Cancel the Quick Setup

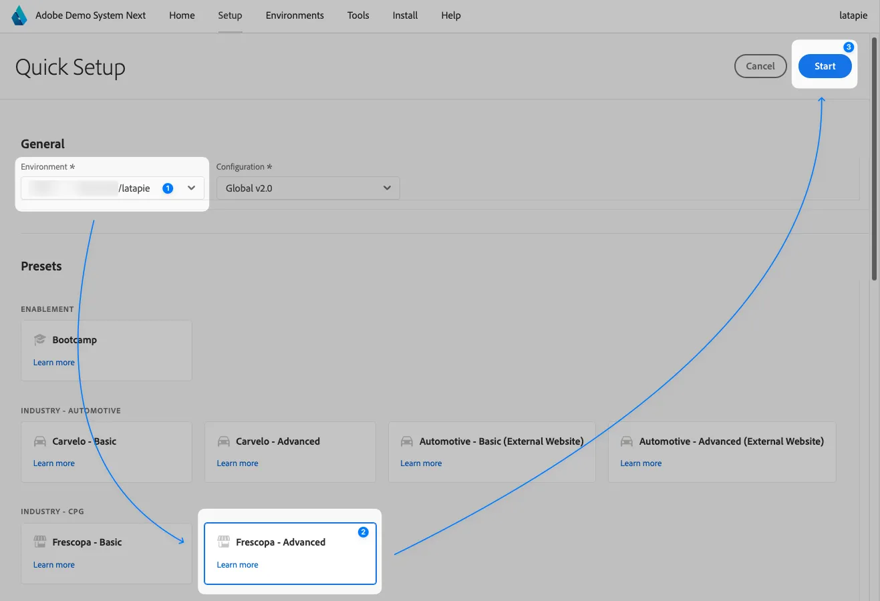(760, 66)
